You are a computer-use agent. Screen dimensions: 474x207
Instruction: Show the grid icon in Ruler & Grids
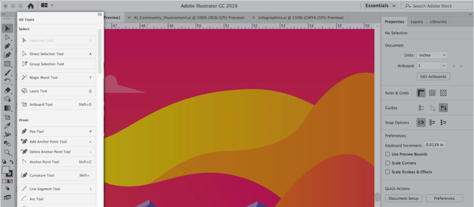point(432,93)
